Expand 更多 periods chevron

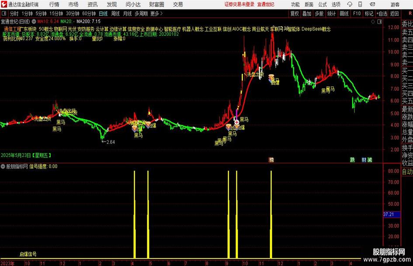point(162,14)
